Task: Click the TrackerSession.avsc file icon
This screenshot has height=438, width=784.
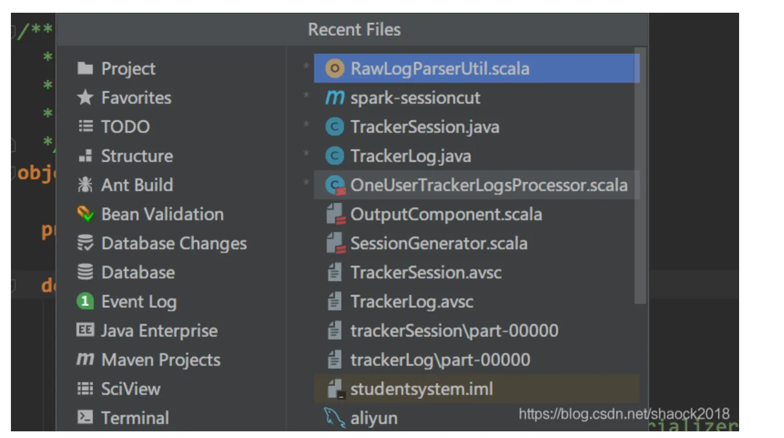Action: pos(334,272)
